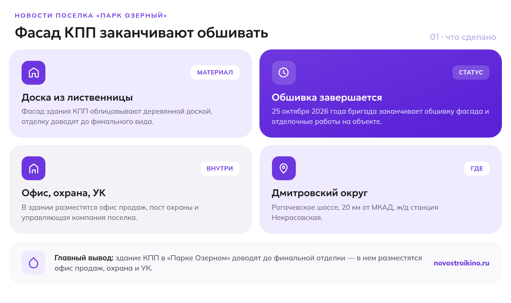Click the house icon above "Офис, охрана, УК"
Image resolution: width=511 pixels, height=303 pixels.
click(33, 168)
